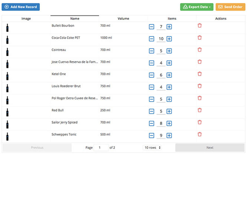The height and width of the screenshot is (222, 247).
Task: Decrease Sailor Jerry Spiced quantity
Action: point(151,124)
